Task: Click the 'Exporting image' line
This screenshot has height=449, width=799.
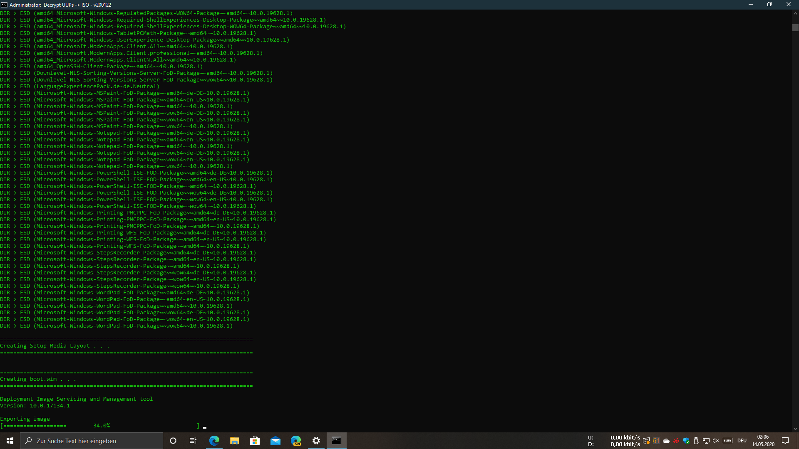Action: pyautogui.click(x=25, y=419)
